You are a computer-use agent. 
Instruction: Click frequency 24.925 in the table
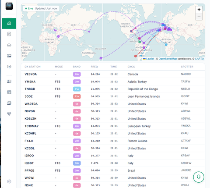click(x=95, y=96)
